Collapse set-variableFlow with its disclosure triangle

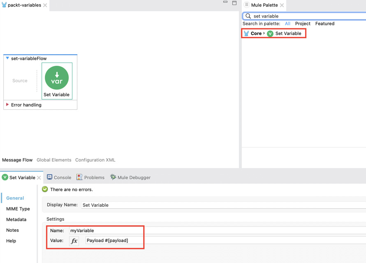(7, 58)
